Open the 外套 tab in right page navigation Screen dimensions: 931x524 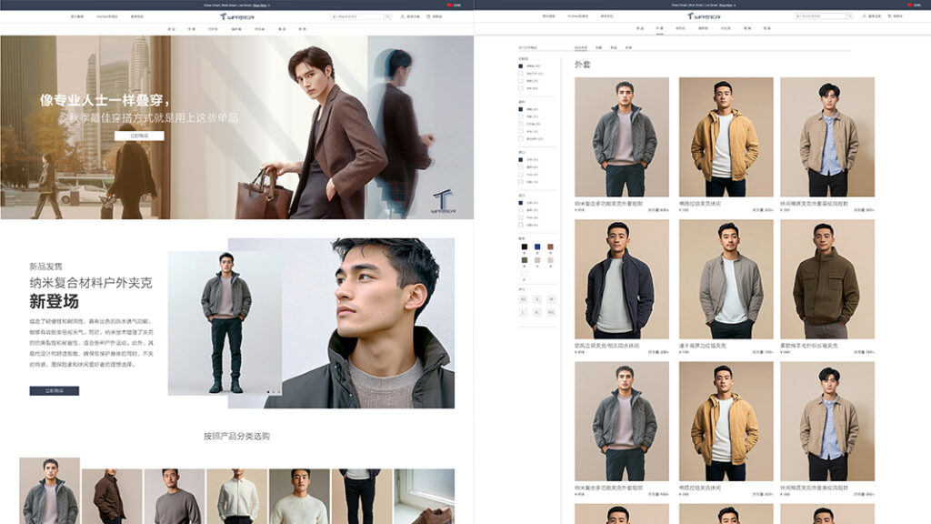[x=660, y=28]
